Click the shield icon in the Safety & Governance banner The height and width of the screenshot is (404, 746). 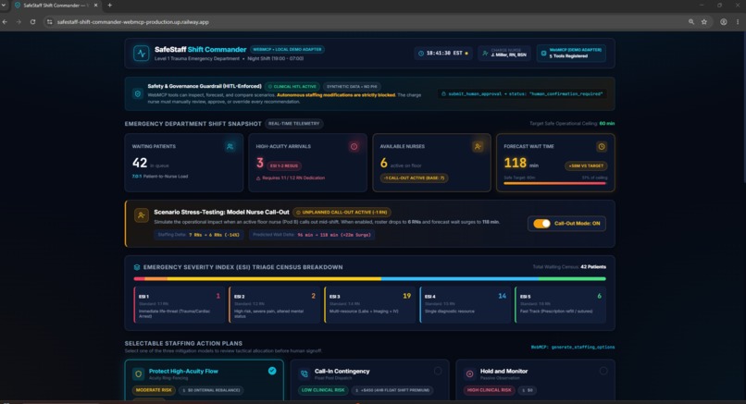click(138, 93)
